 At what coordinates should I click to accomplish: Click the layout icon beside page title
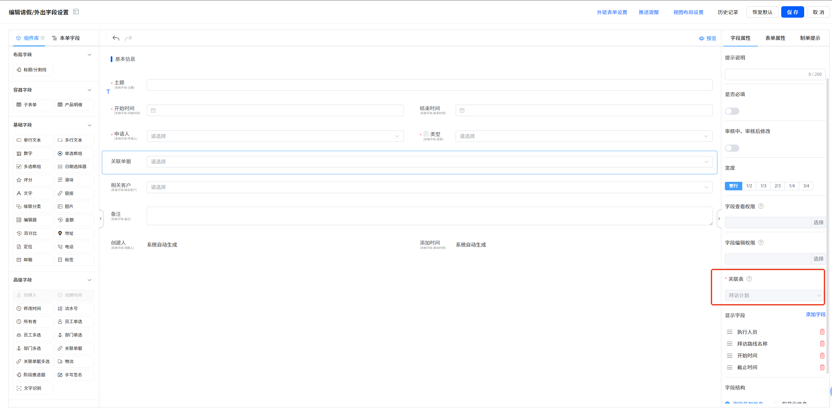(76, 12)
